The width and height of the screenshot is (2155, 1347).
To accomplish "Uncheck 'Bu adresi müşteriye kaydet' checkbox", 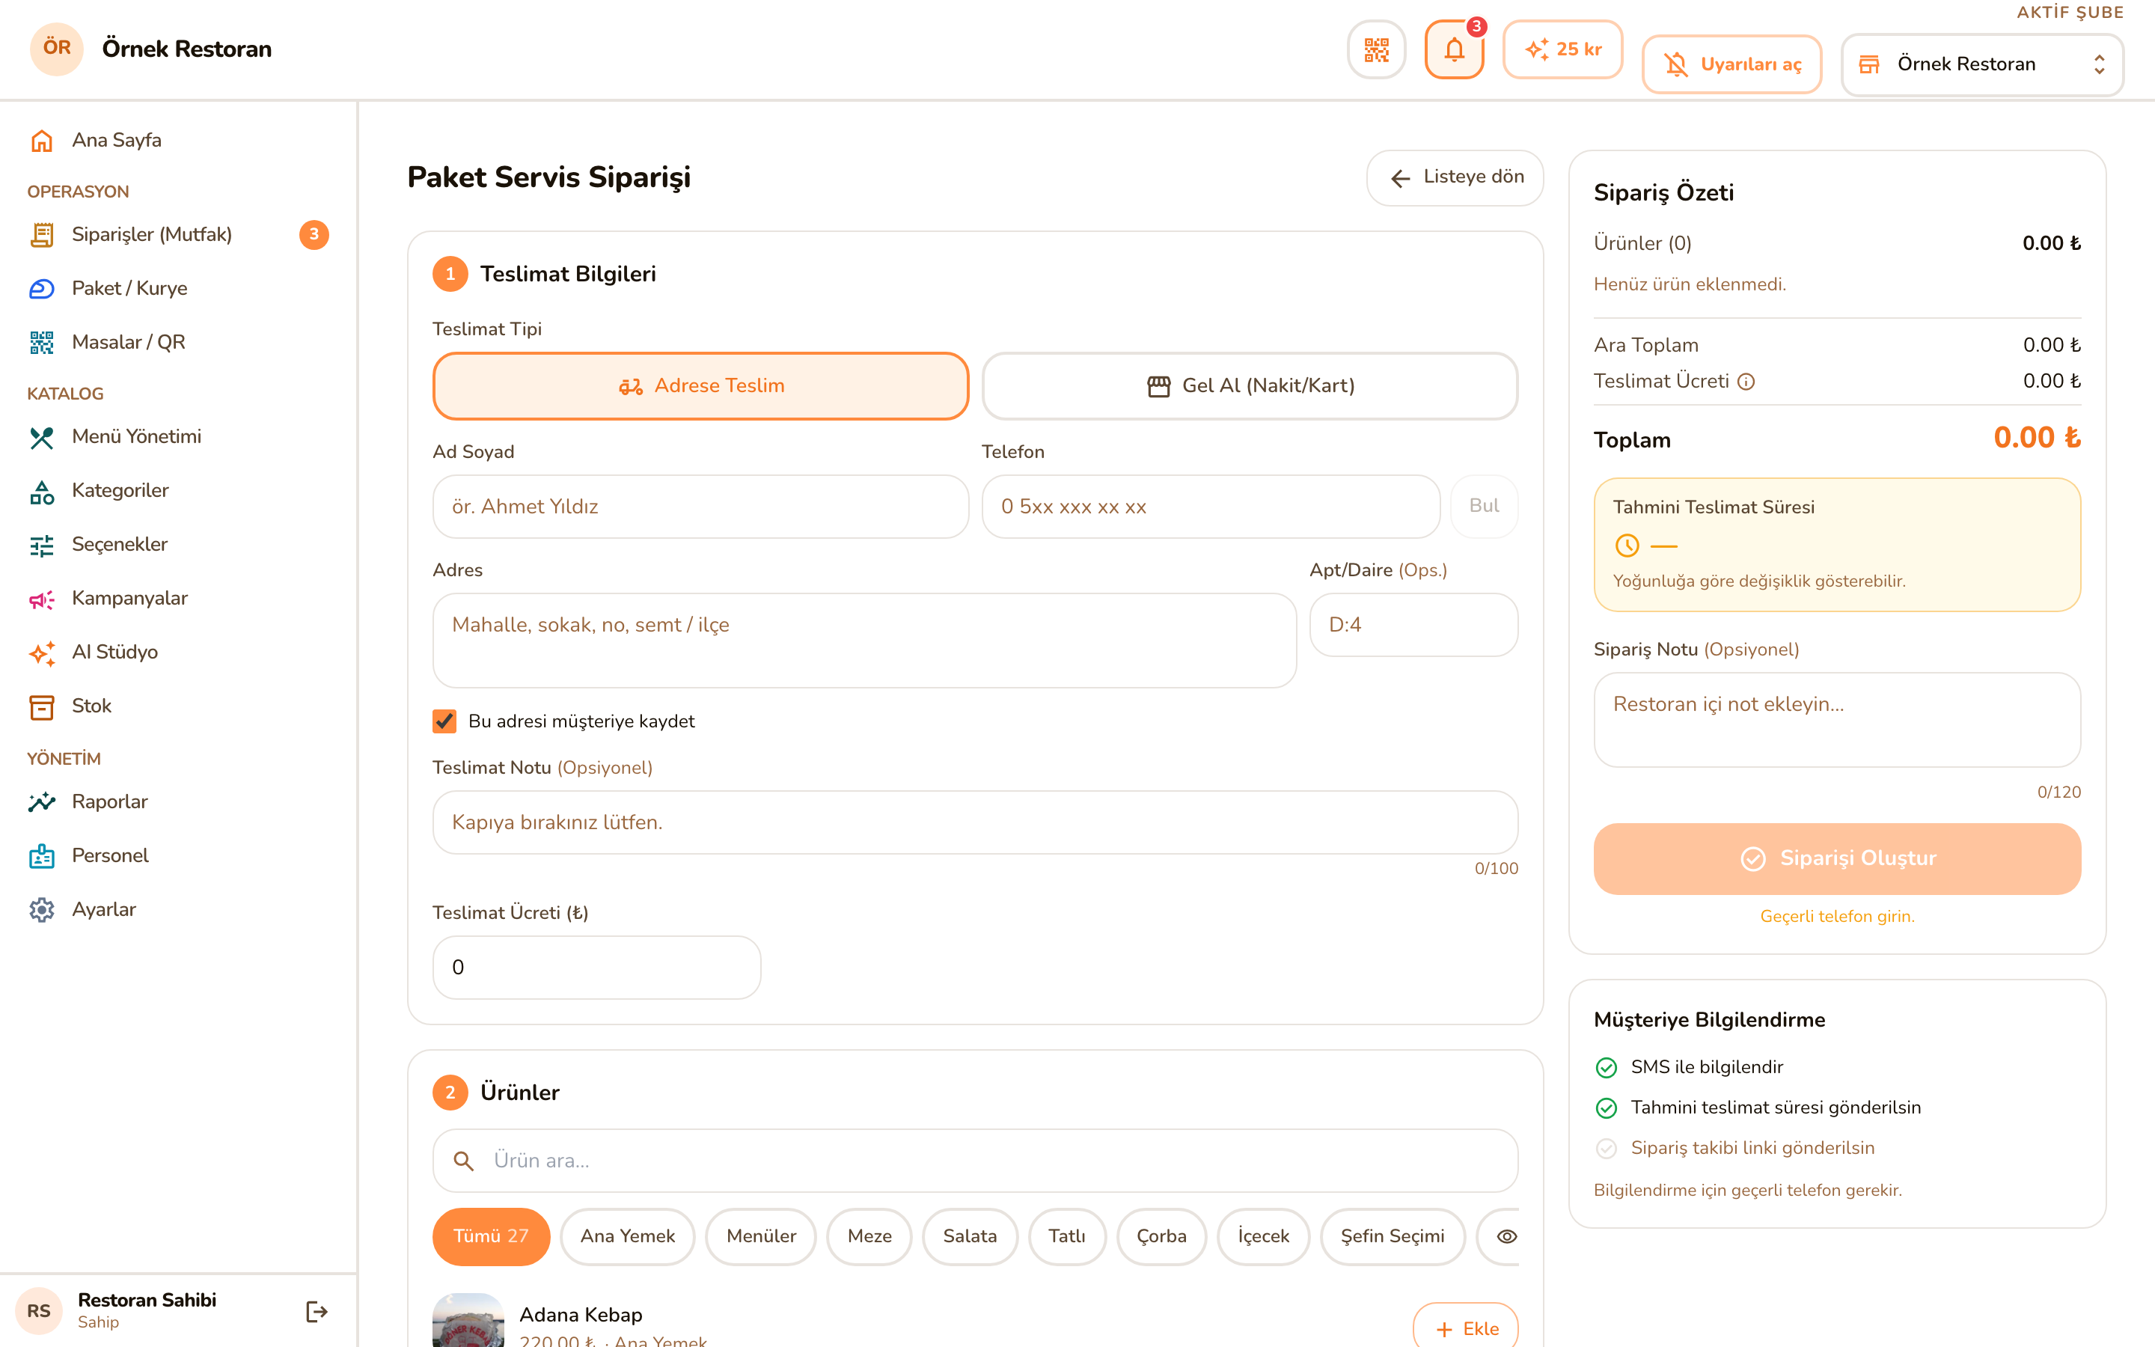I will (x=444, y=721).
